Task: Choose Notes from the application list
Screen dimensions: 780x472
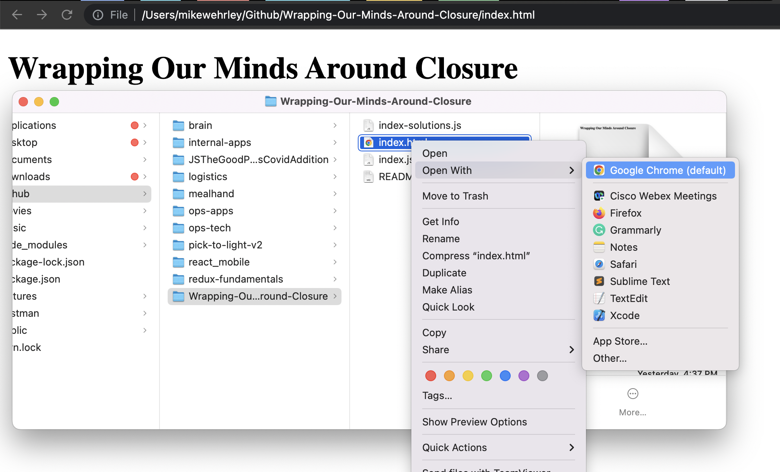Action: point(623,247)
